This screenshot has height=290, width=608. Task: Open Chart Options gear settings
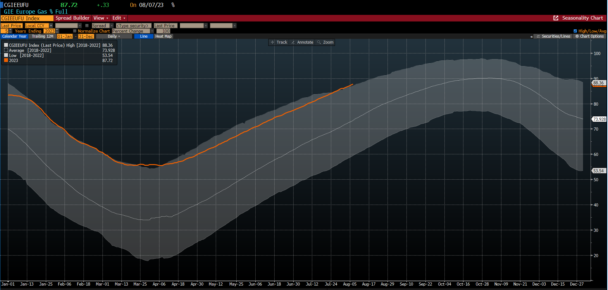[x=589, y=36]
